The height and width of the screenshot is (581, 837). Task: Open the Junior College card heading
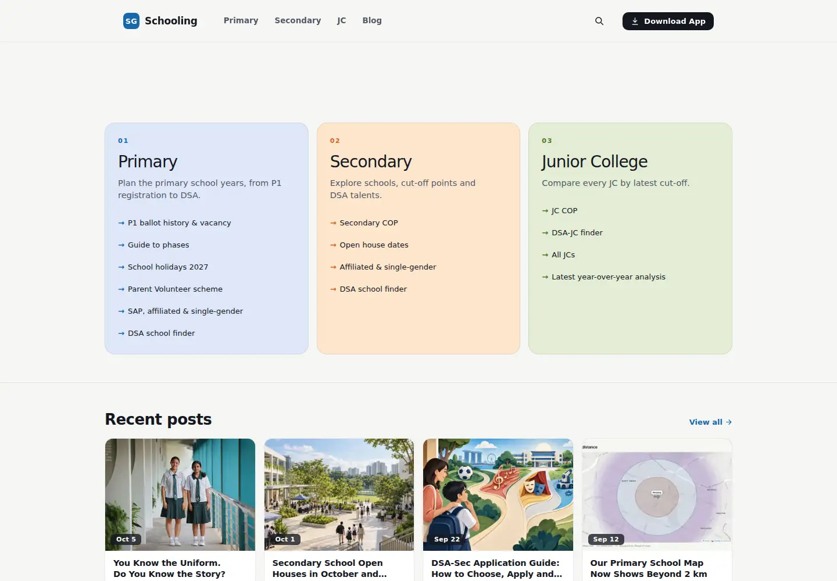[x=595, y=162]
